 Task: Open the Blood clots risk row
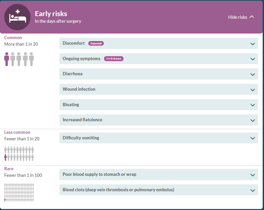(x=159, y=190)
